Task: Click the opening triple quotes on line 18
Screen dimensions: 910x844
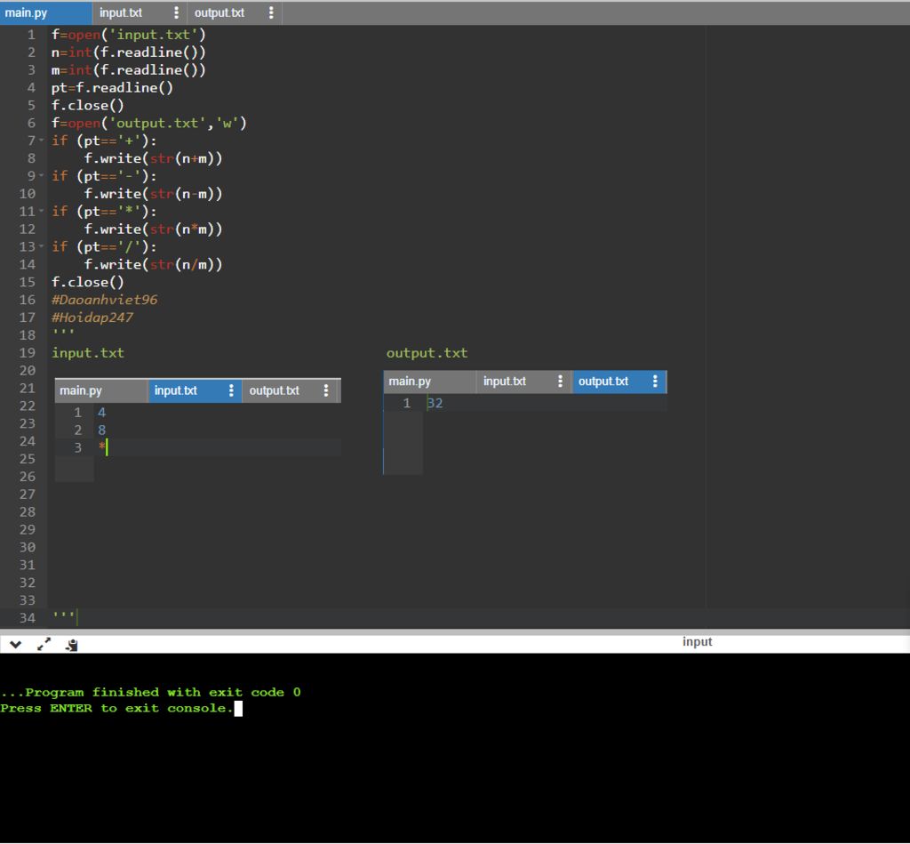Action: (63, 333)
